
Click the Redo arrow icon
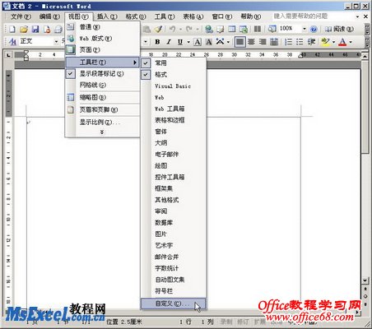(189, 29)
